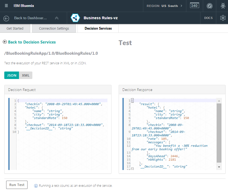
Task: Select the Decision Services tab
Action: [x=98, y=28]
